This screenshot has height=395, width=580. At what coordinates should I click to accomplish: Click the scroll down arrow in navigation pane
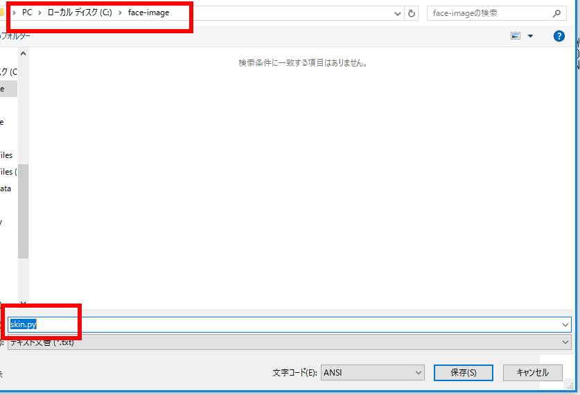pyautogui.click(x=23, y=304)
